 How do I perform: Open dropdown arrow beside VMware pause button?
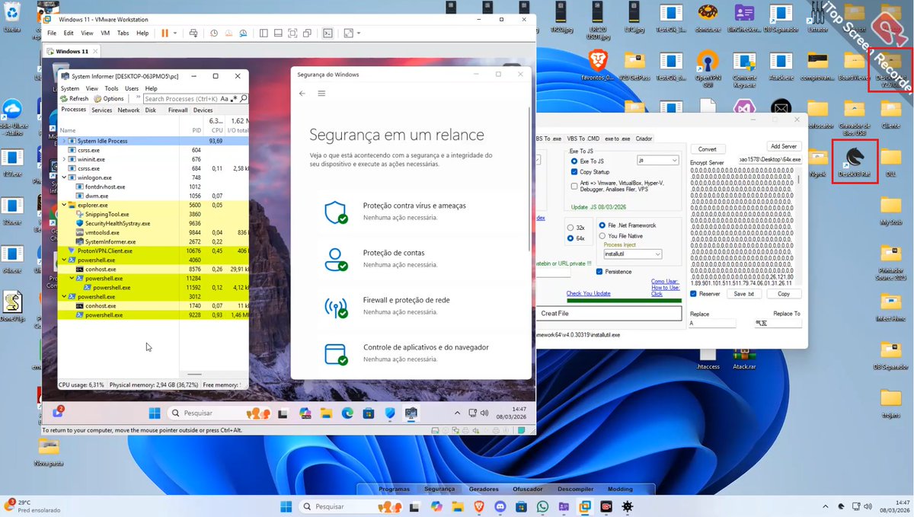pos(175,34)
